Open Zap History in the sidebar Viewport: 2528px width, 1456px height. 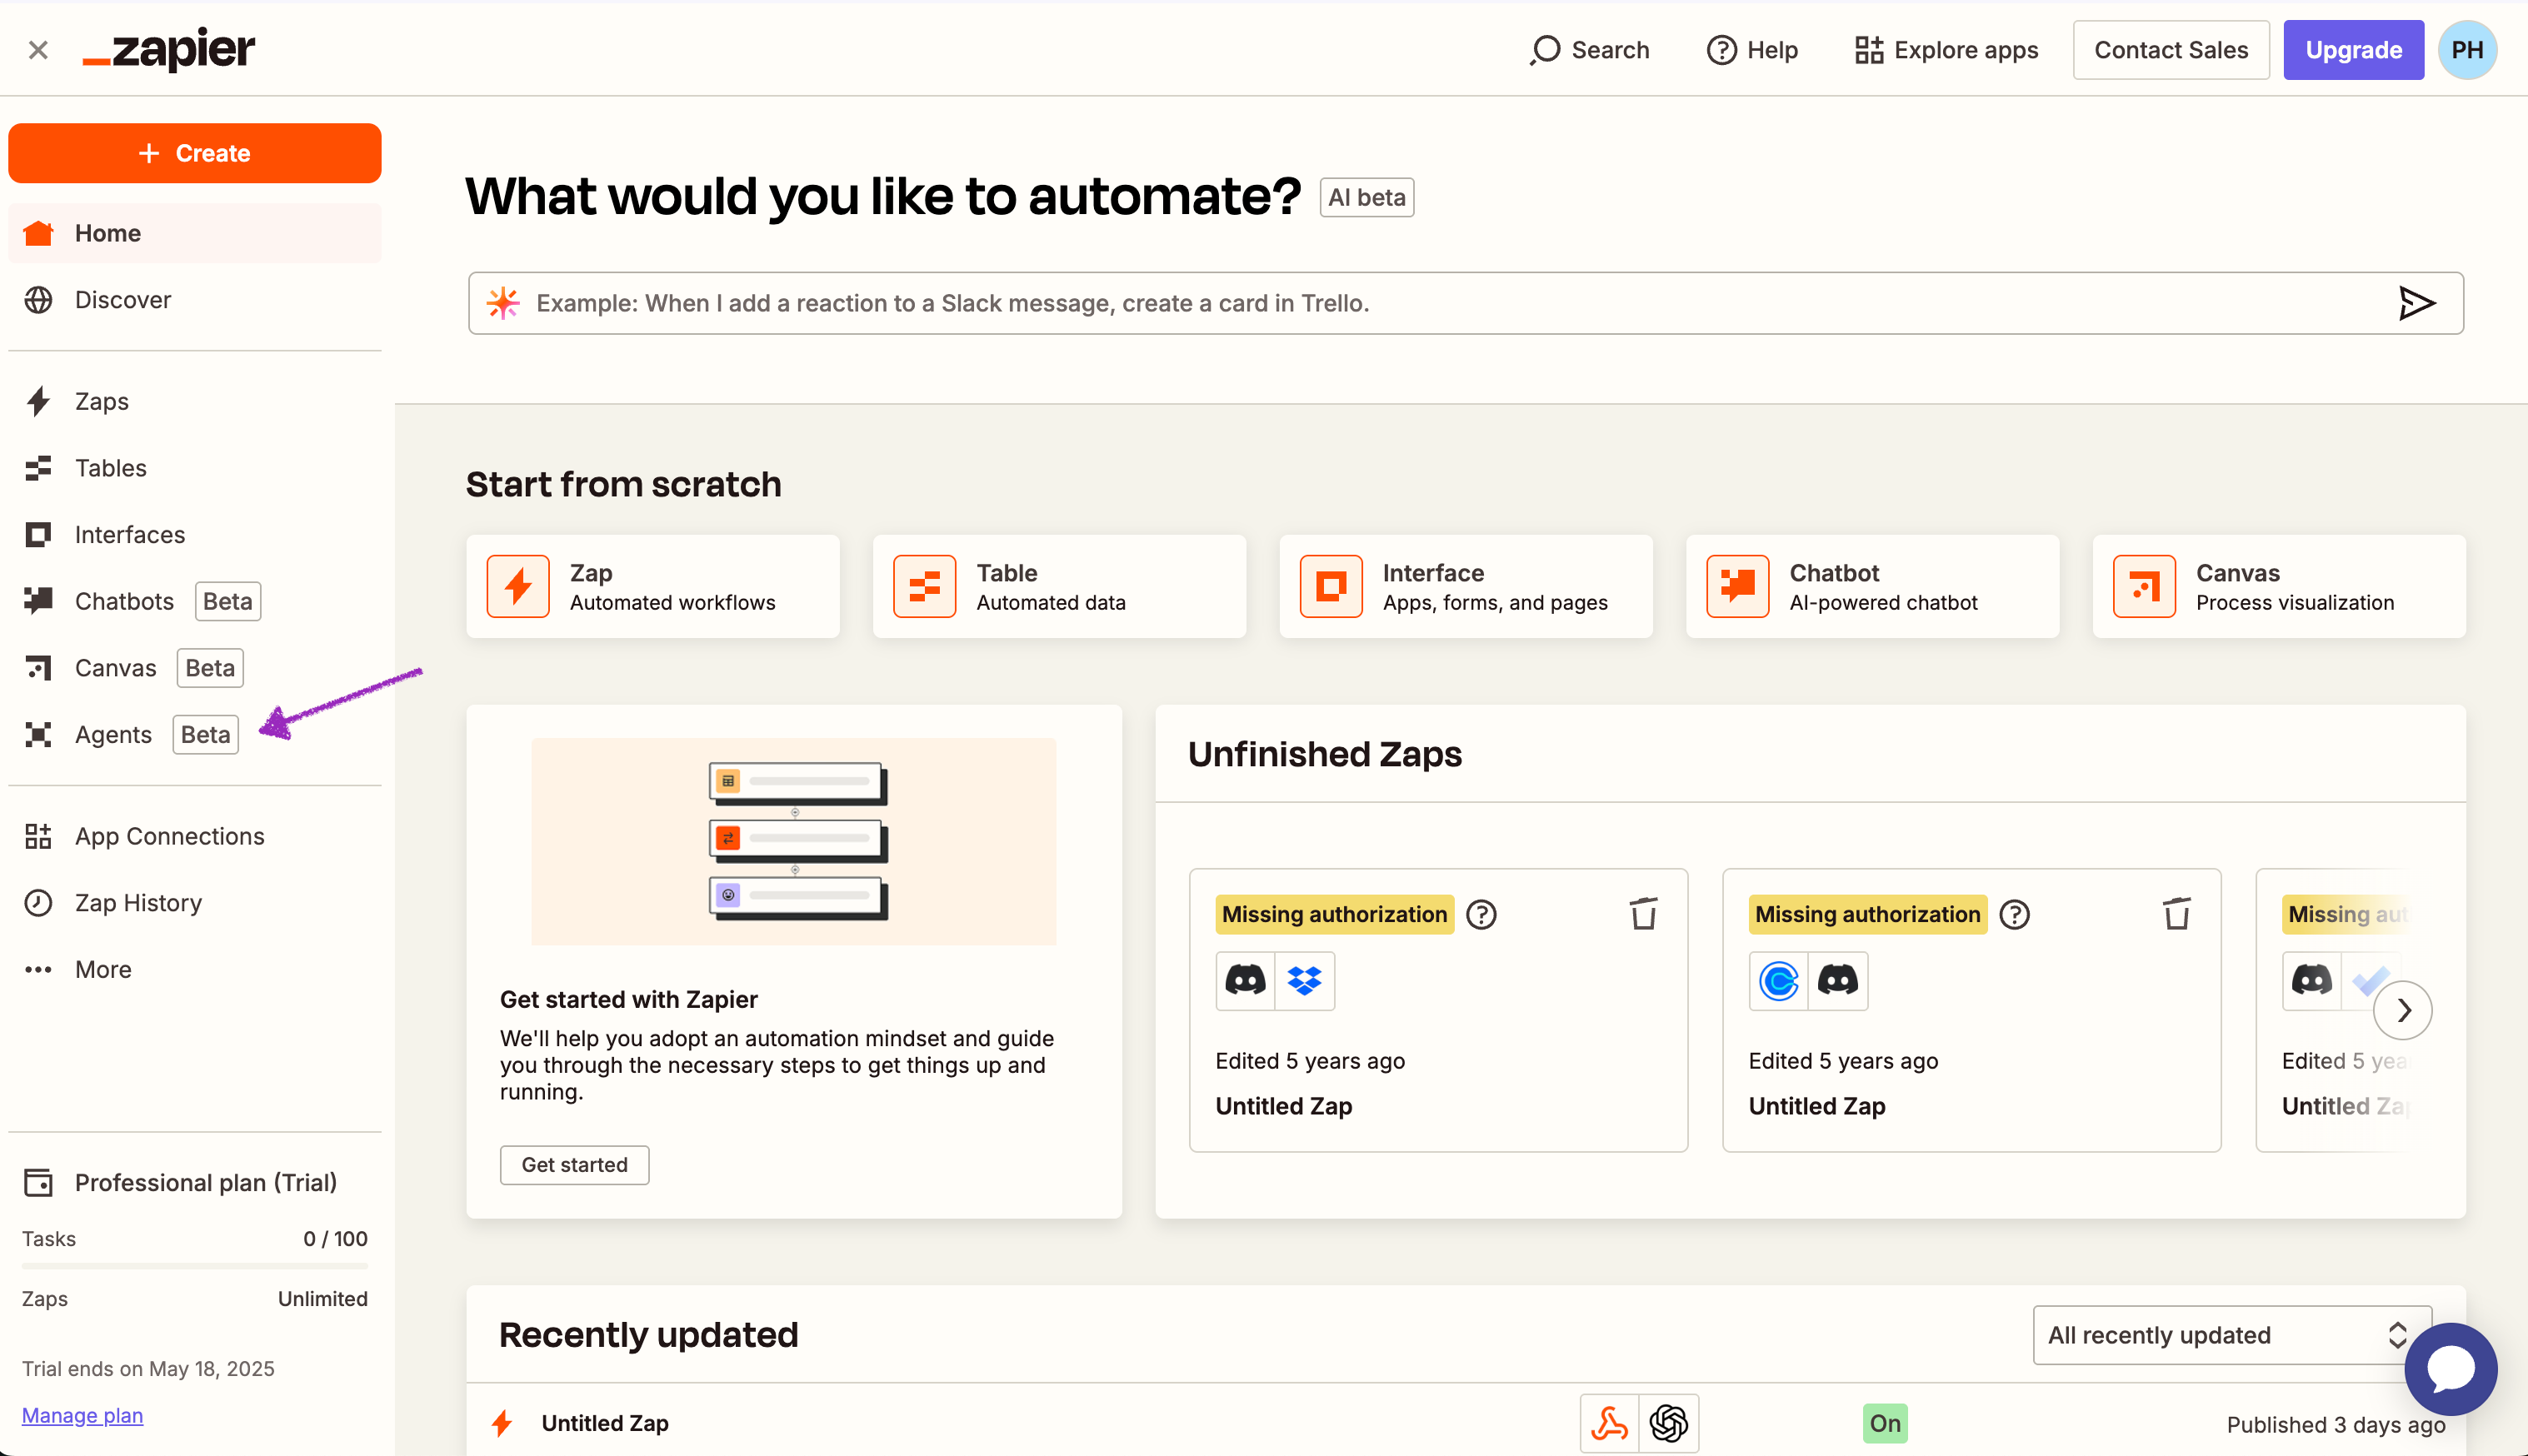(x=138, y=903)
